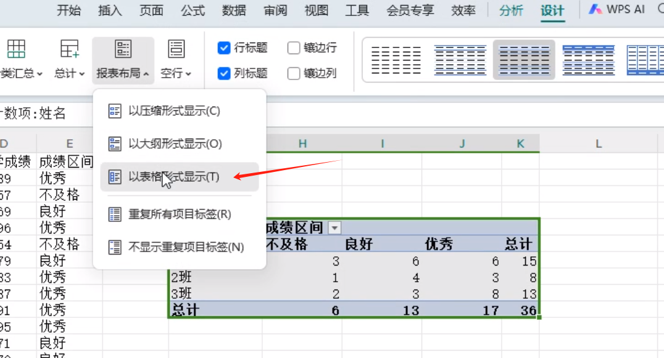664x358 pixels.
Task: Select column I header
Action: (x=383, y=144)
